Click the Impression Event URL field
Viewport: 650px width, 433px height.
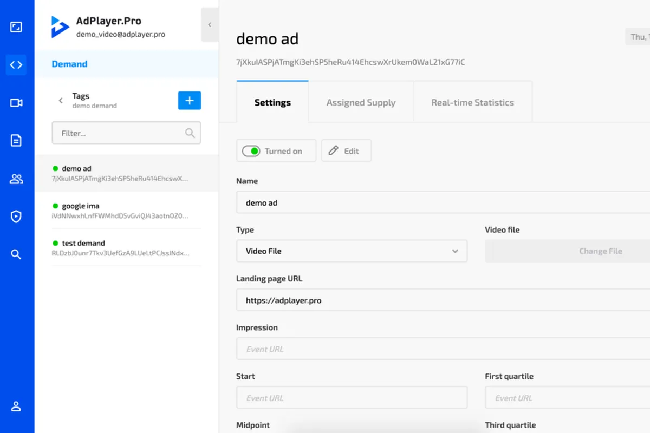(x=443, y=349)
